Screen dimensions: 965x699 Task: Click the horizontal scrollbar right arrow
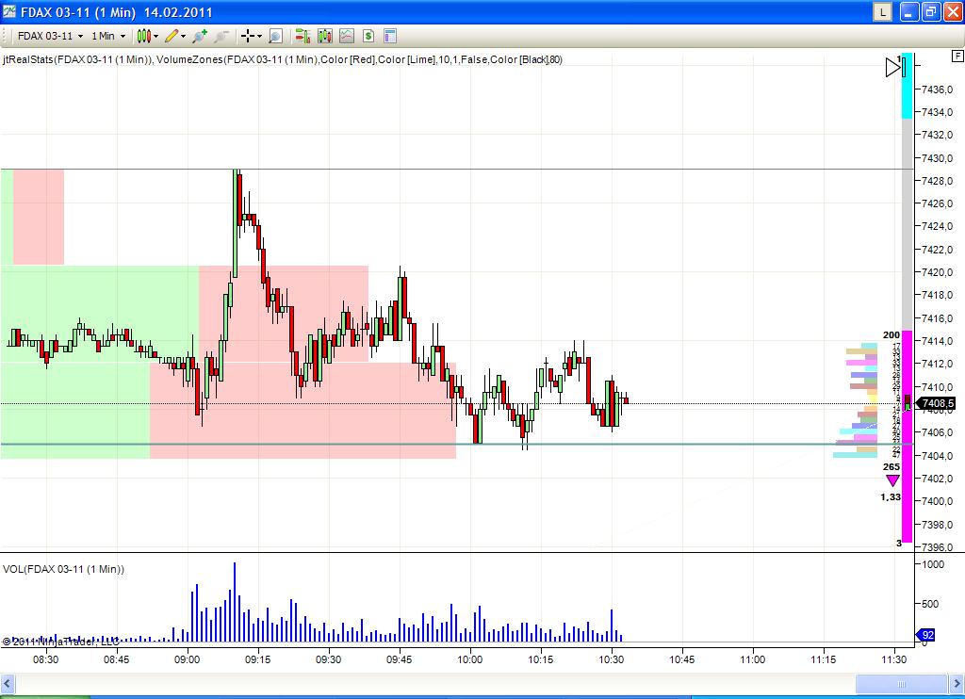(x=957, y=684)
